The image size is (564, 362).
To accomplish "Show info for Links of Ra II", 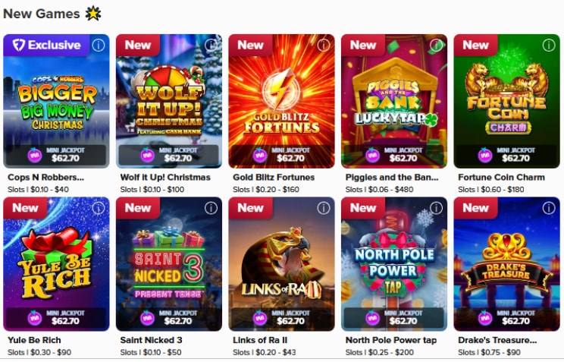I will (324, 208).
